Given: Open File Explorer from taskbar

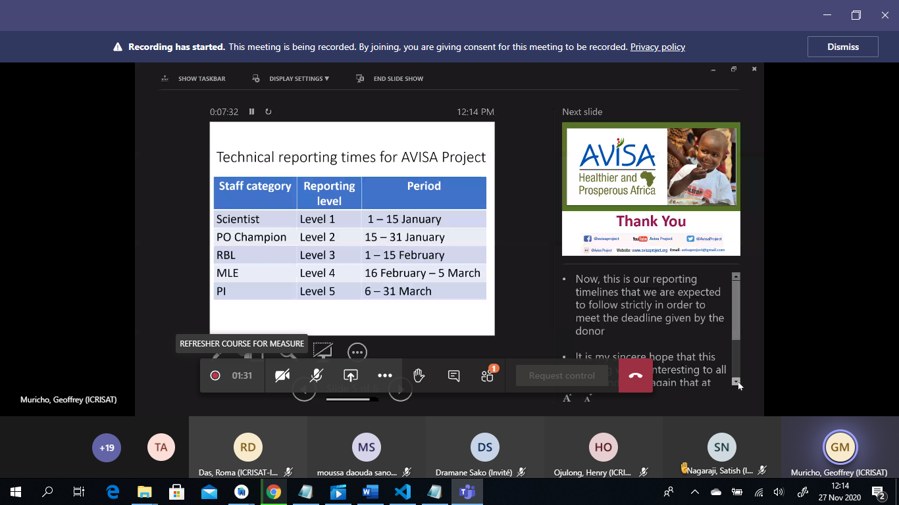Looking at the screenshot, I should (144, 491).
